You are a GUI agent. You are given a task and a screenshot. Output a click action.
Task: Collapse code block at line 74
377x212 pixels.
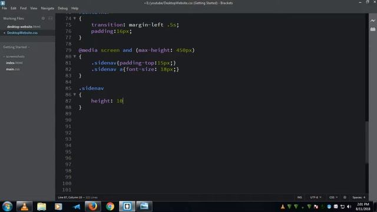pyautogui.click(x=75, y=18)
